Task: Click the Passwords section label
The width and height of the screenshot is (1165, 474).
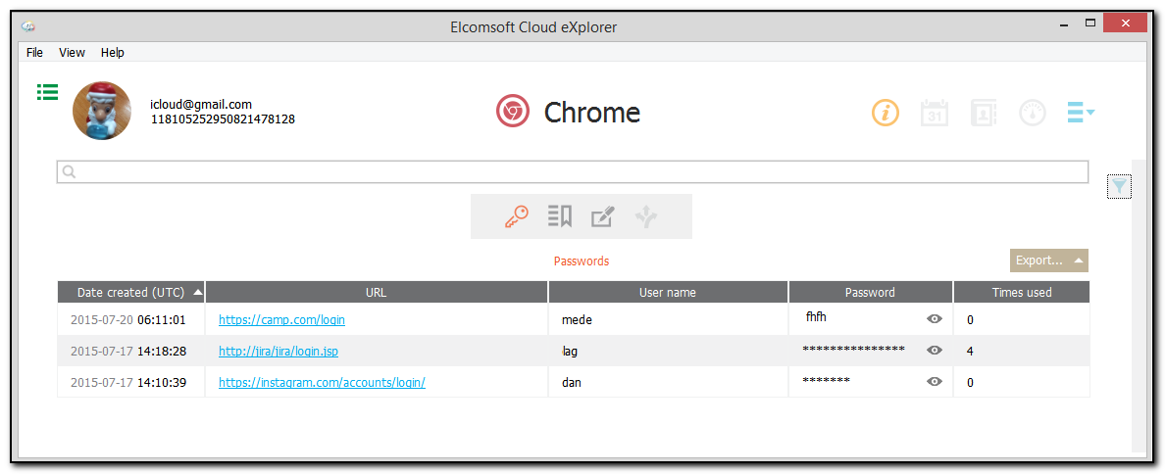Action: pos(581,261)
